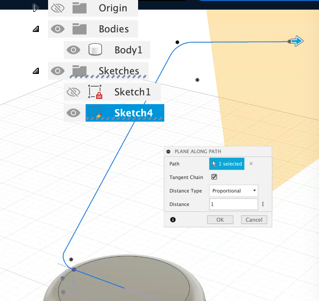
Task: Clear the Path selection with X
Action: click(x=251, y=164)
